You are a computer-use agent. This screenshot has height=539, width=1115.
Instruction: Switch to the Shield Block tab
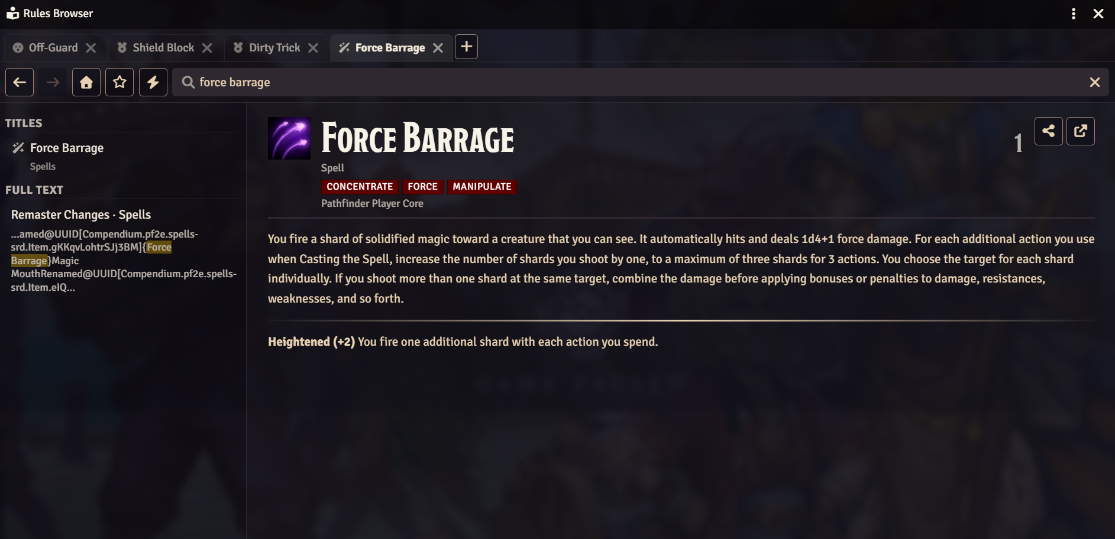(x=156, y=48)
